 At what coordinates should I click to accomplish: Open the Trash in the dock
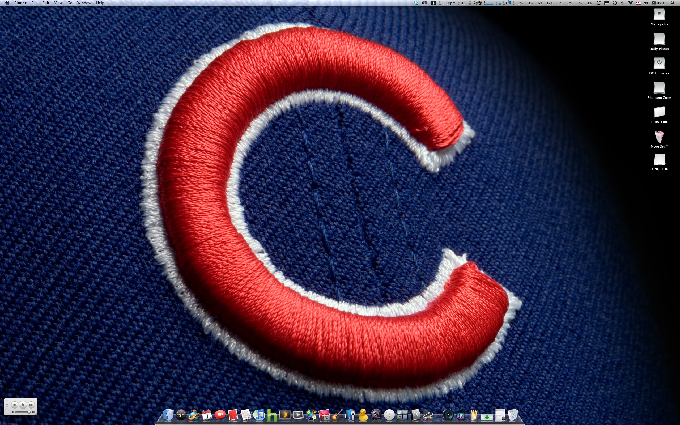pos(513,415)
